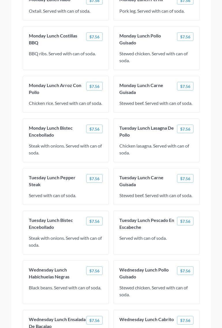Click the Wednesday Lunch Cabrito price button
222x328 pixels.
[x=185, y=320]
